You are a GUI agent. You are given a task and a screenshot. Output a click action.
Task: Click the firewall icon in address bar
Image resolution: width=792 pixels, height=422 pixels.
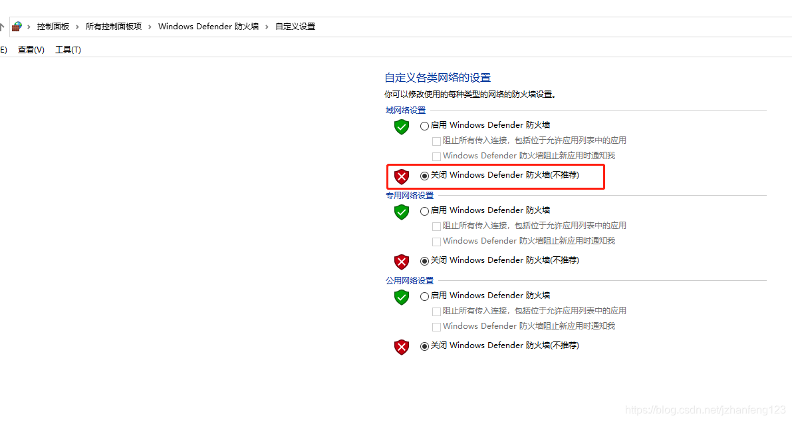(x=17, y=26)
